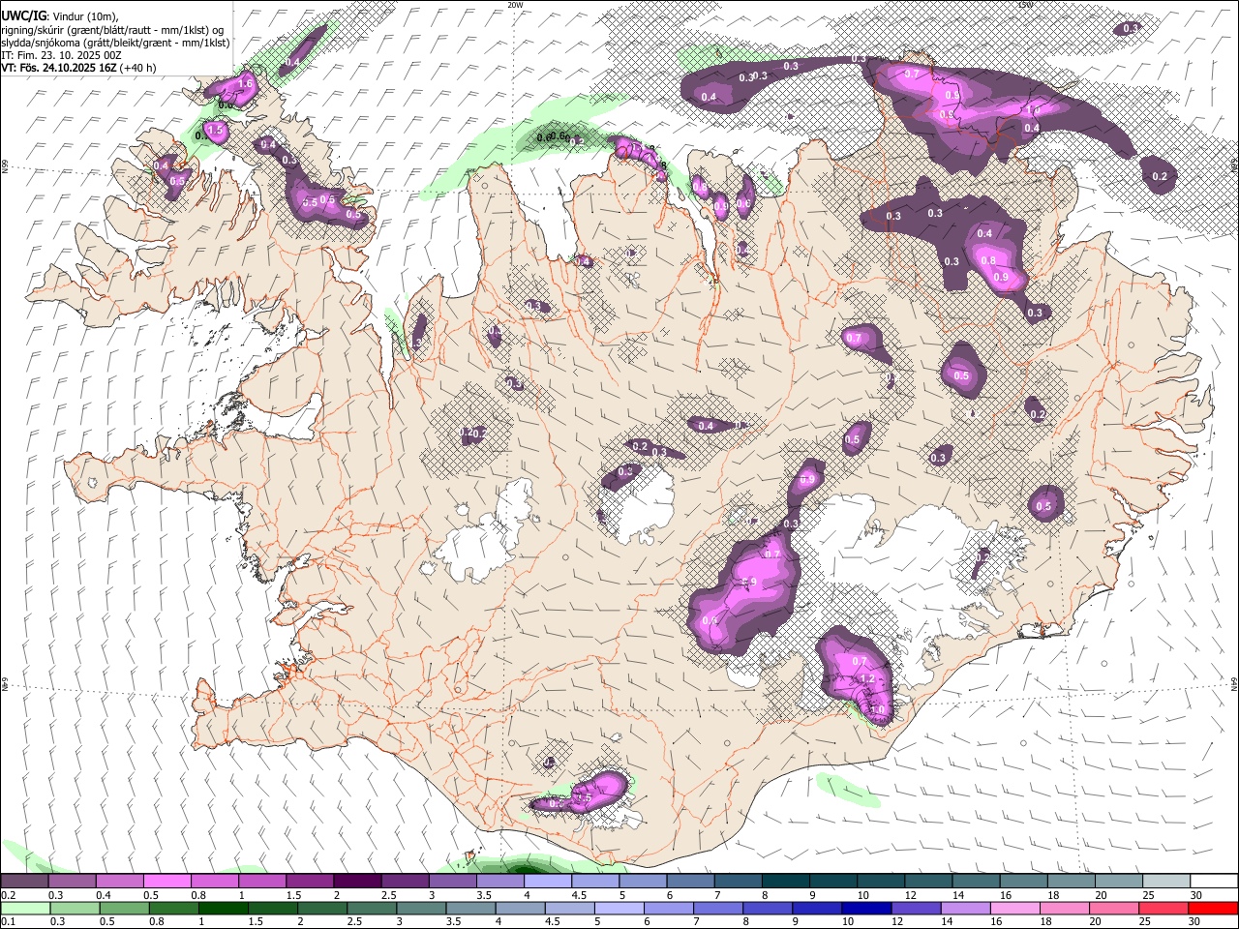Click lower legend blue swatch between 8 and 9
Viewport: 1239px width, 929px height.
click(x=767, y=909)
